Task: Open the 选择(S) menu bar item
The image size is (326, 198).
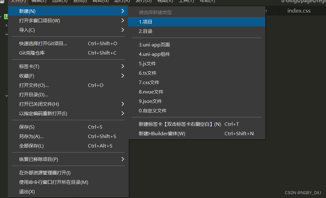Action: (60, 1)
